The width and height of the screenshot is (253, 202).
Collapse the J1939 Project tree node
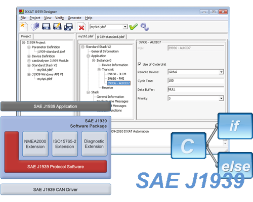click(24, 42)
